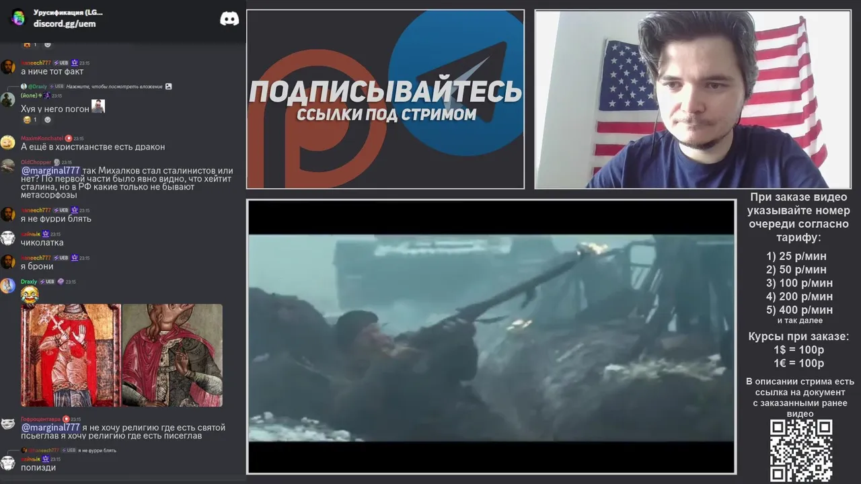Image resolution: width=861 pixels, height=484 pixels.
Task: Click message 'А ещё в христианстве есть дракон'
Action: coord(93,147)
